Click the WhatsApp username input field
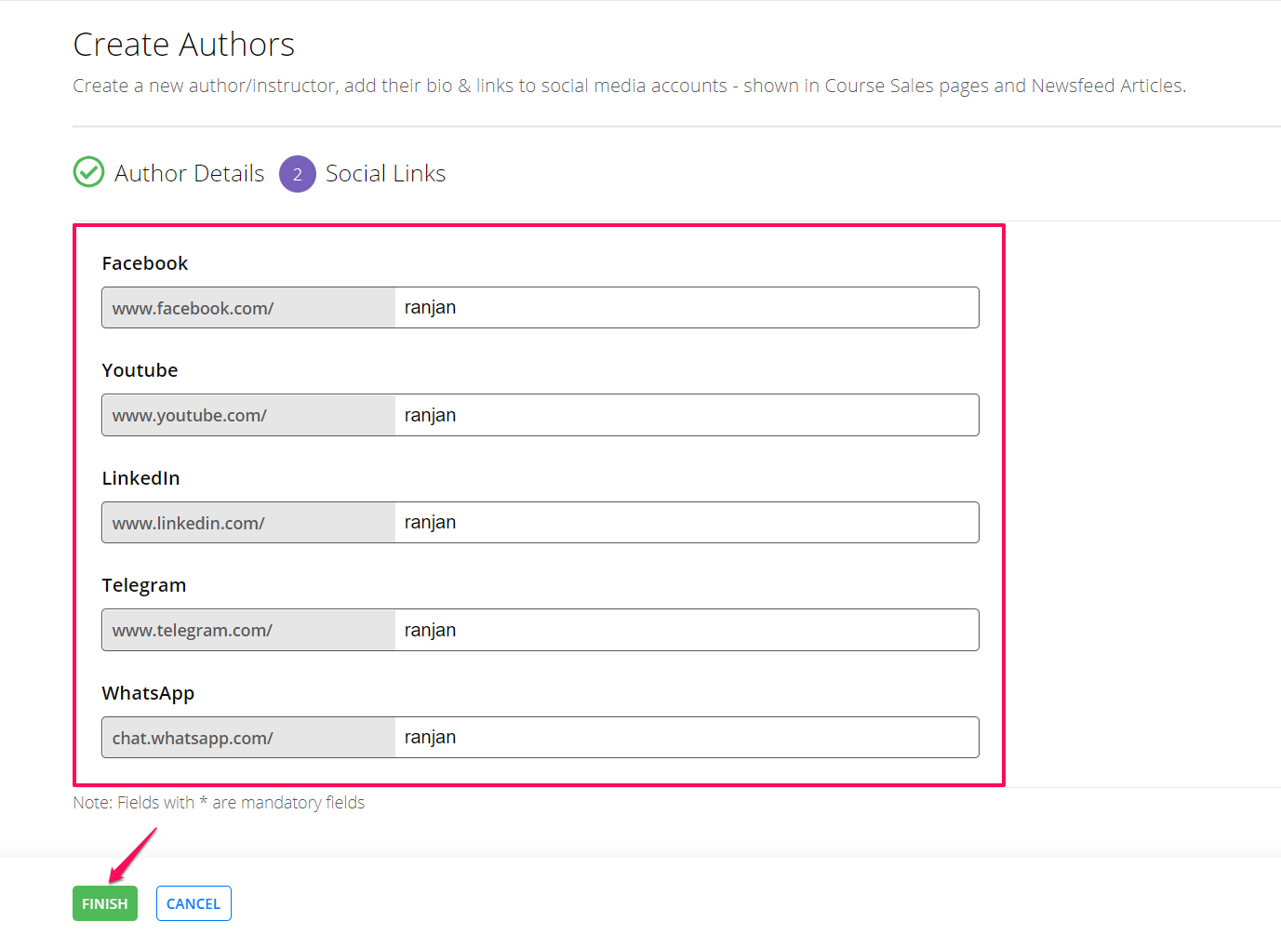 point(687,738)
